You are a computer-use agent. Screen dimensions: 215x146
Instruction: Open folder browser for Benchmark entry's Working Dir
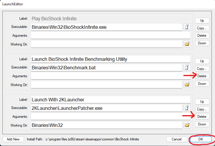tap(187, 85)
